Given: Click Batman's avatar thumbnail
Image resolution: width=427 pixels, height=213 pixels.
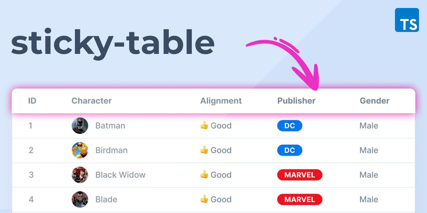Looking at the screenshot, I should pos(80,125).
